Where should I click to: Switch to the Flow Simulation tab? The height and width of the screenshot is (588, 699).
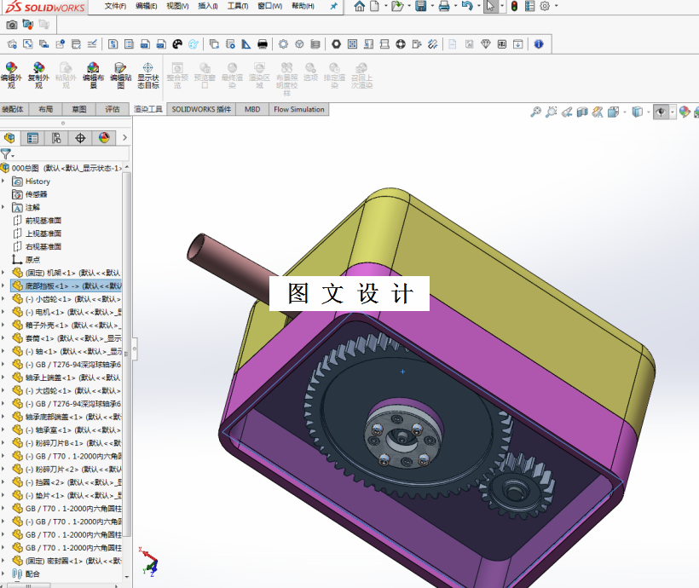click(298, 109)
